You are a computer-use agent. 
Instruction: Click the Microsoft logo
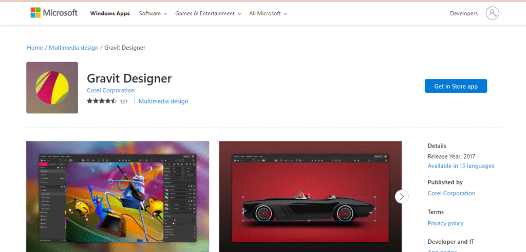pos(54,13)
